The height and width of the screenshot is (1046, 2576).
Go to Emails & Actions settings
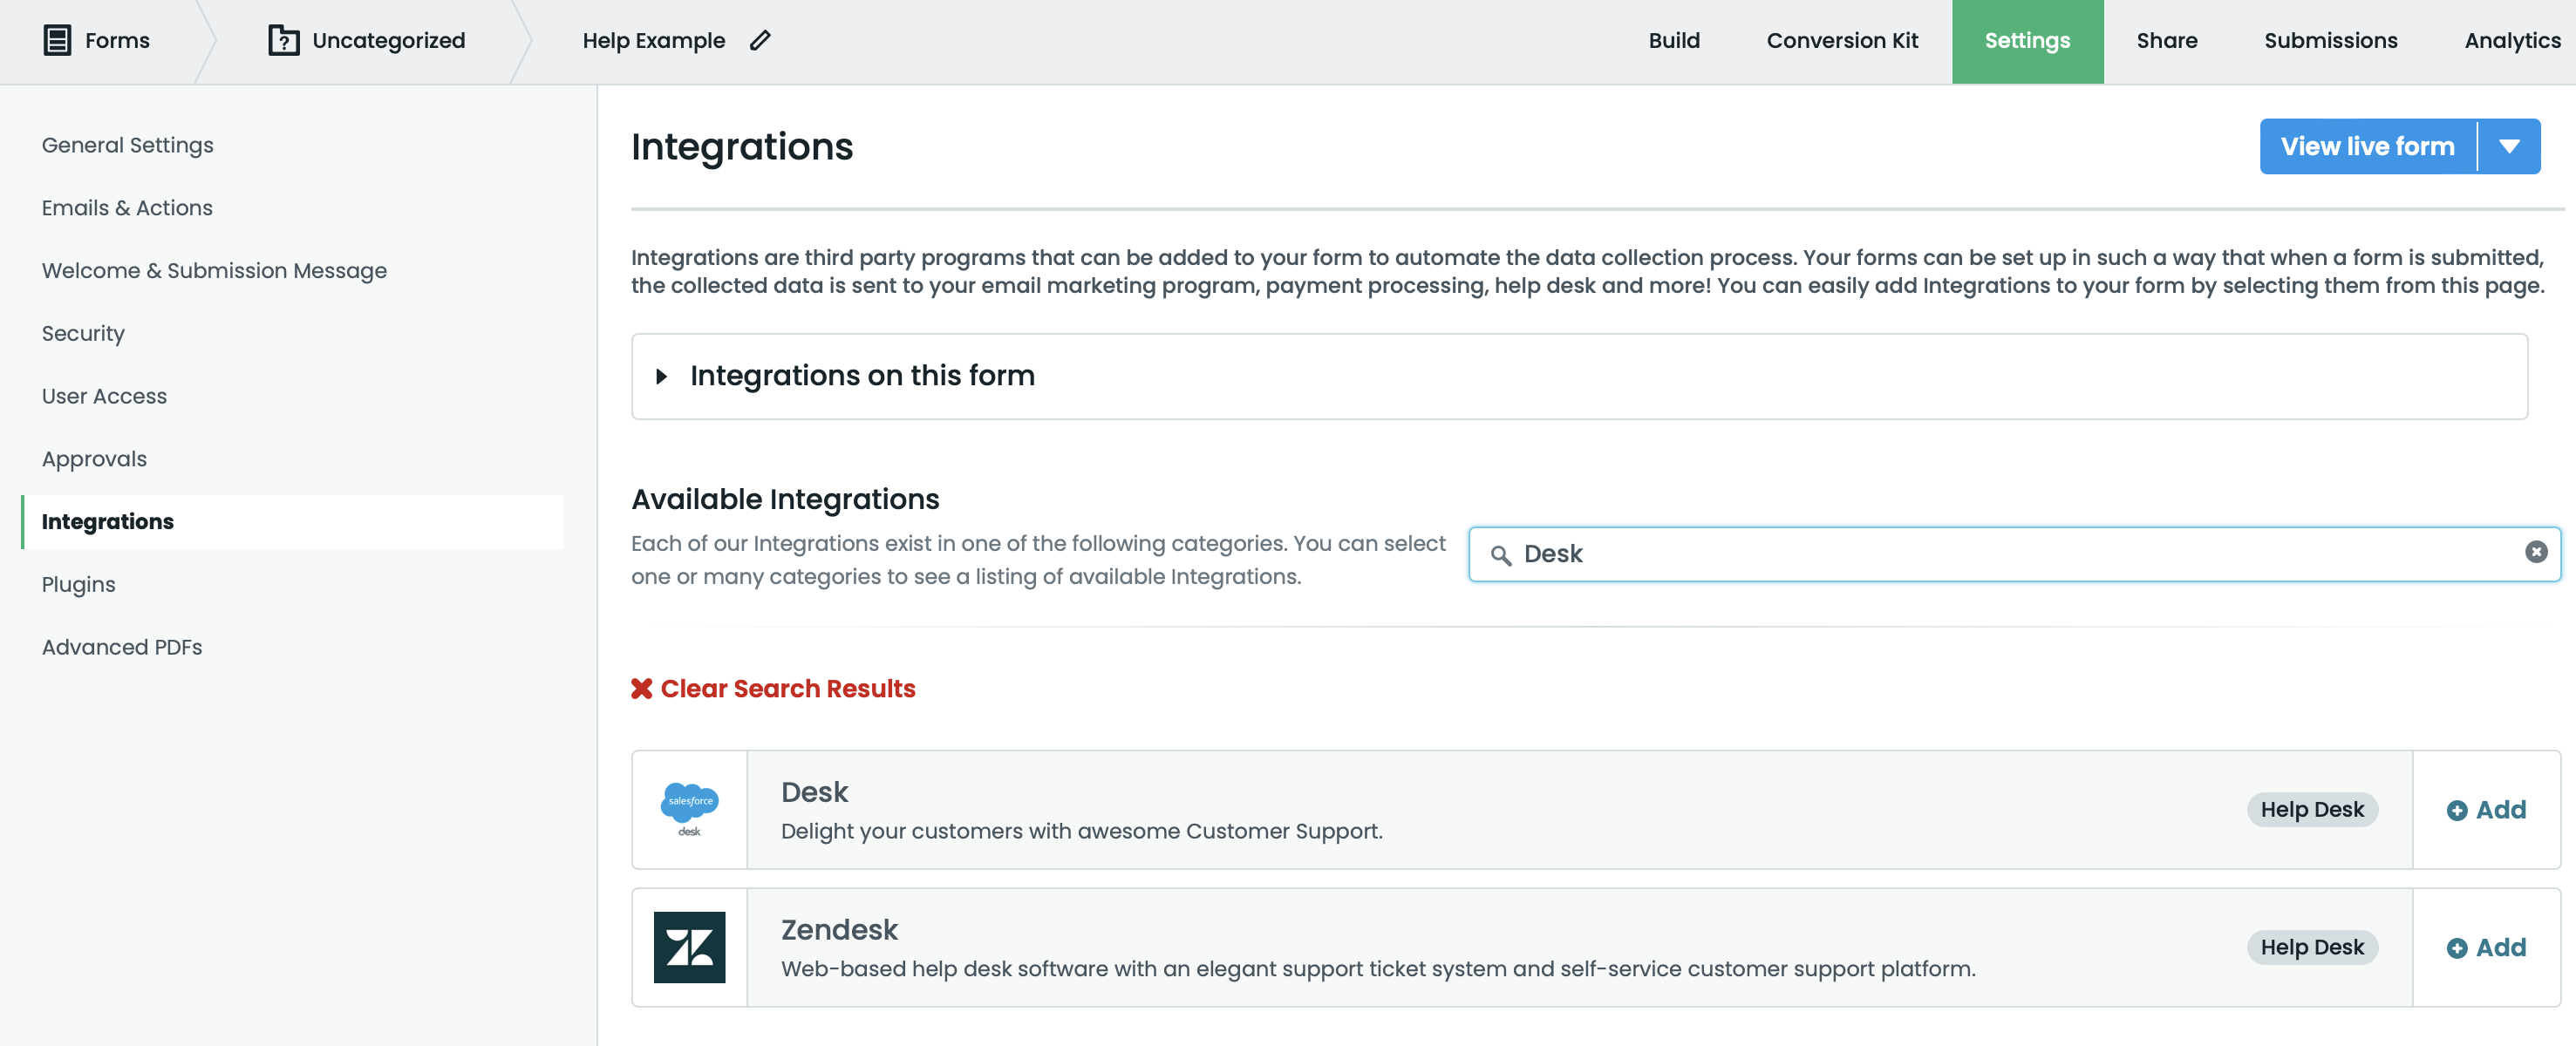point(127,207)
